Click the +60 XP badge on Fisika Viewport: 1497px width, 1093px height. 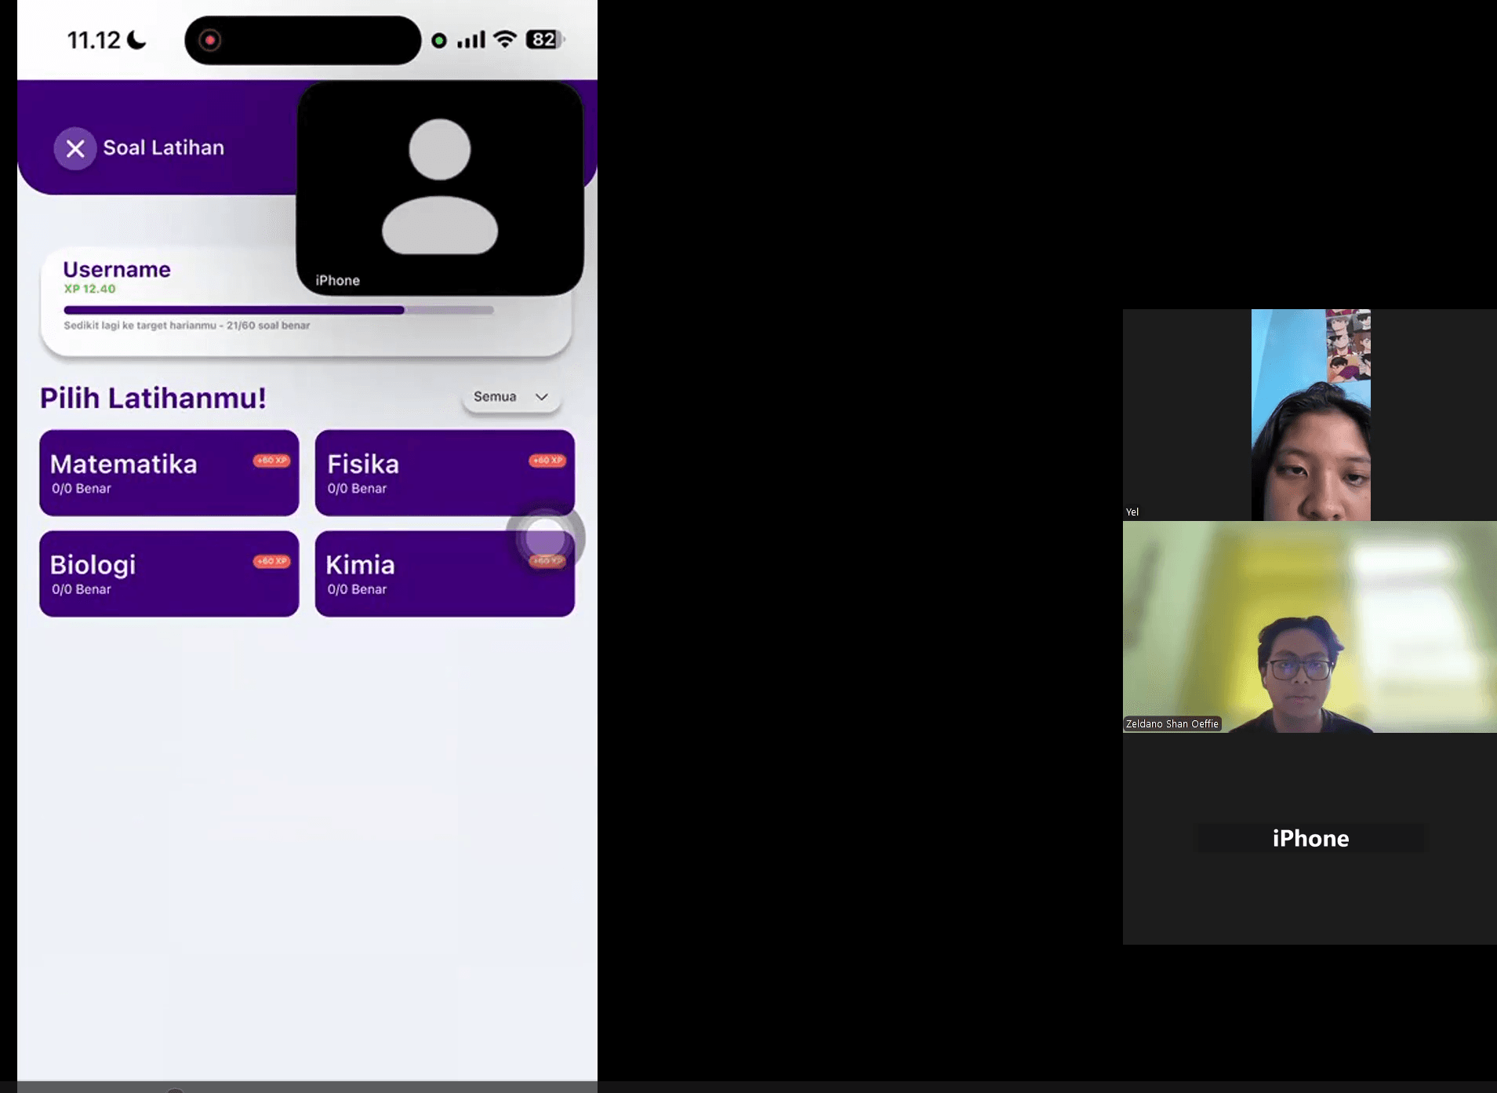pyautogui.click(x=547, y=461)
